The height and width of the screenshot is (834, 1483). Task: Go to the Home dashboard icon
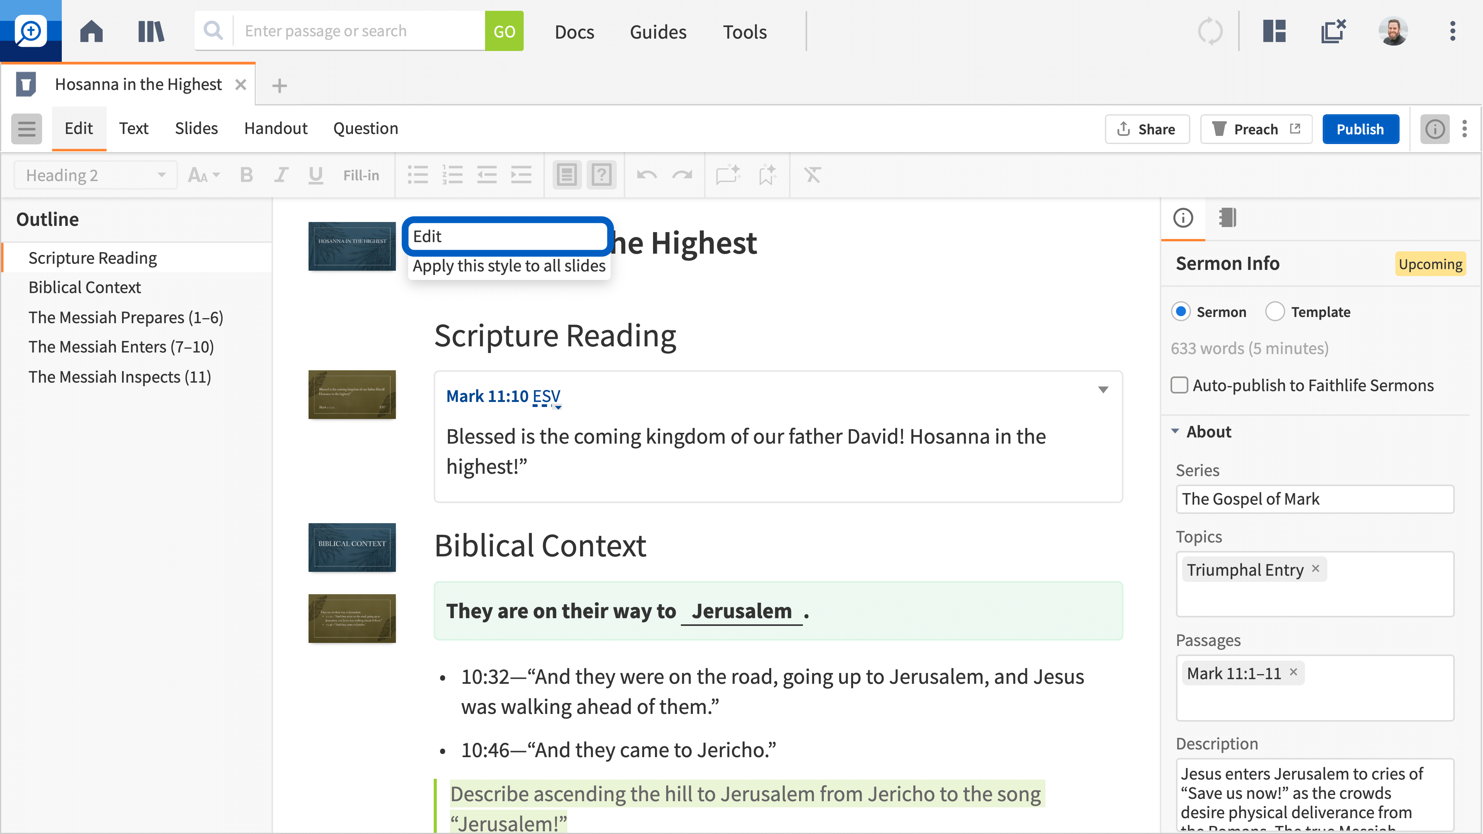pos(91,31)
